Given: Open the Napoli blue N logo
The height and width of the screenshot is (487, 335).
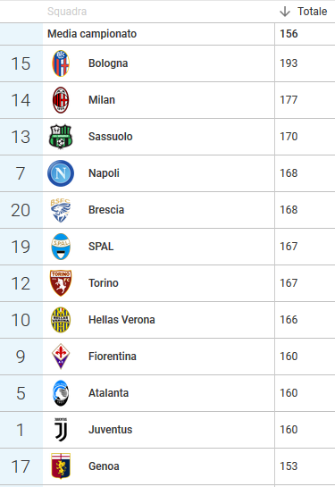Looking at the screenshot, I should point(61,173).
